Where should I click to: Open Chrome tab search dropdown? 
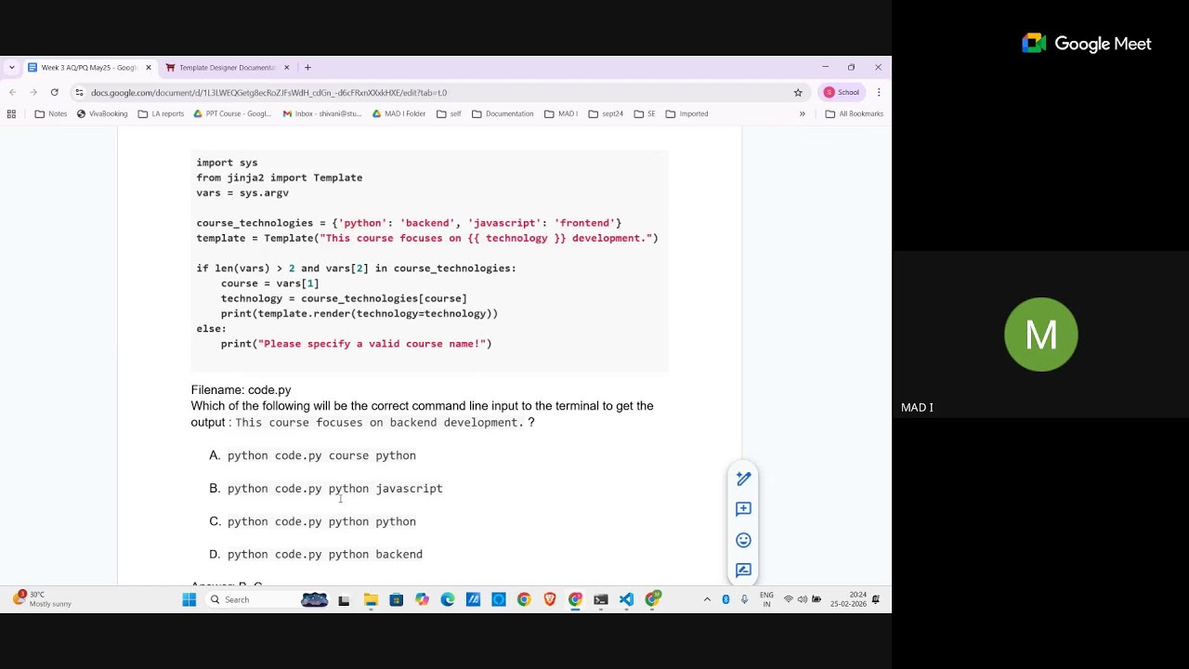[11, 68]
